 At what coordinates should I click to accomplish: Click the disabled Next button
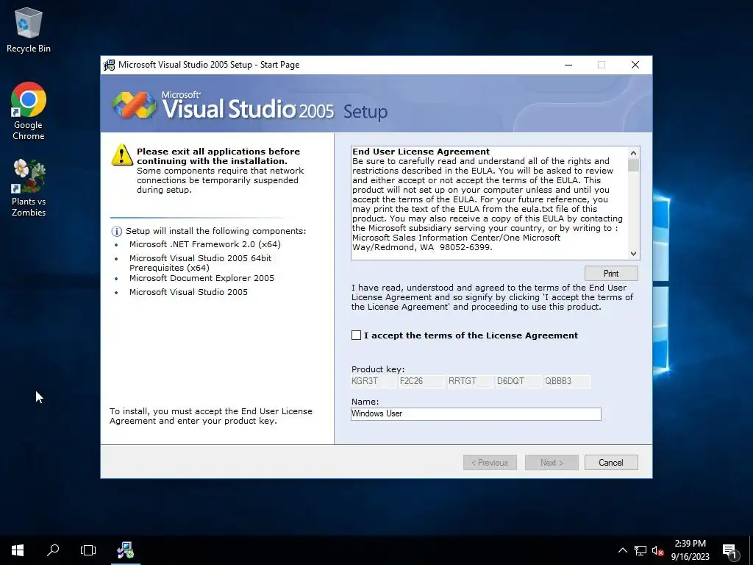[x=552, y=463]
